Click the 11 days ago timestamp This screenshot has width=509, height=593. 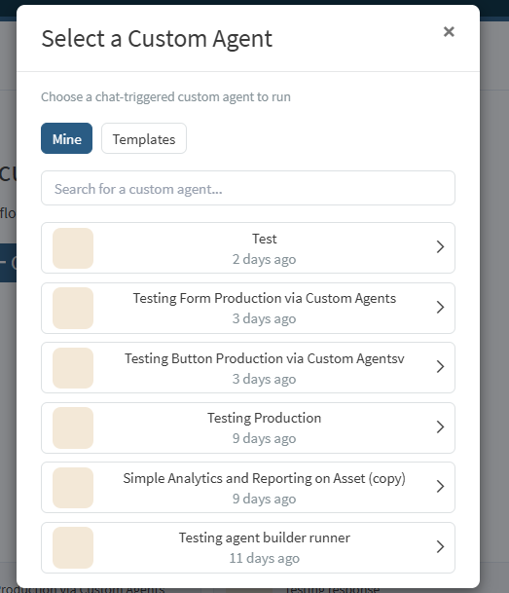(x=264, y=558)
